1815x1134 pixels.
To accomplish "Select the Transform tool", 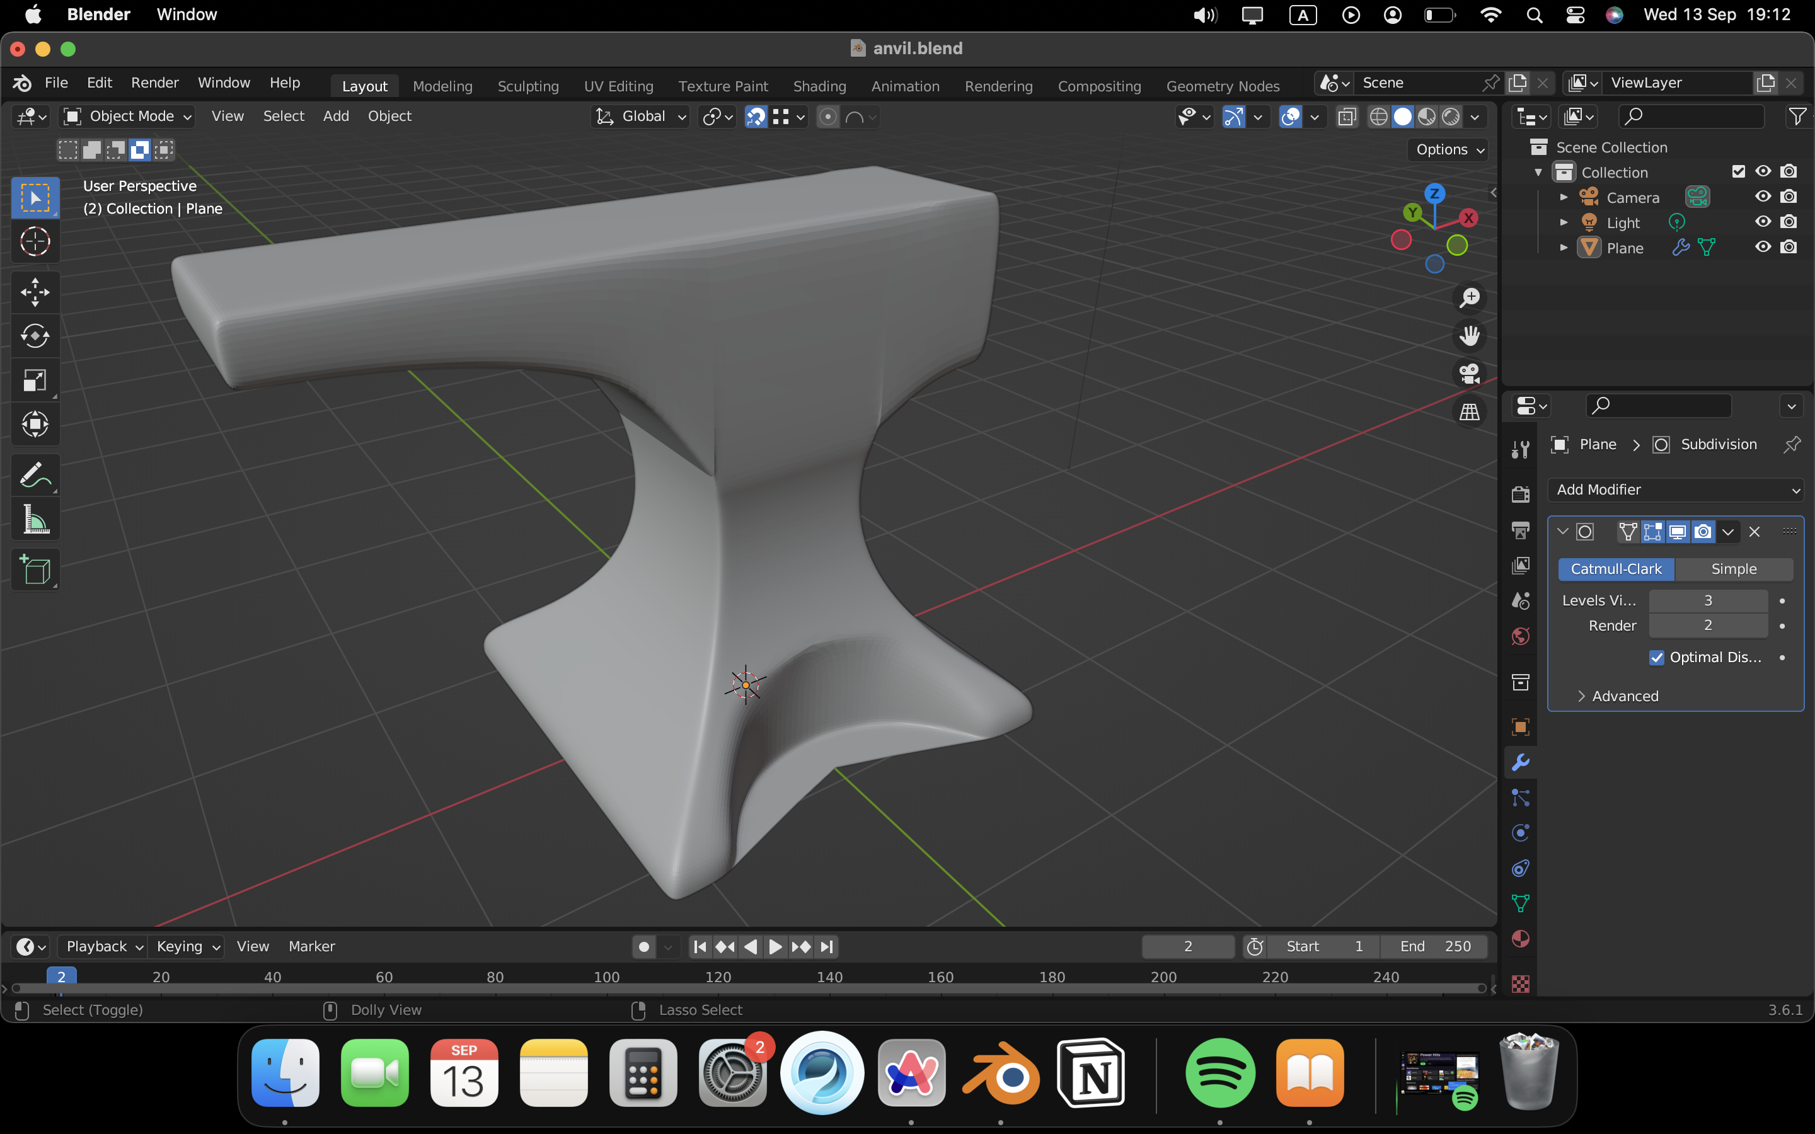I will (35, 425).
